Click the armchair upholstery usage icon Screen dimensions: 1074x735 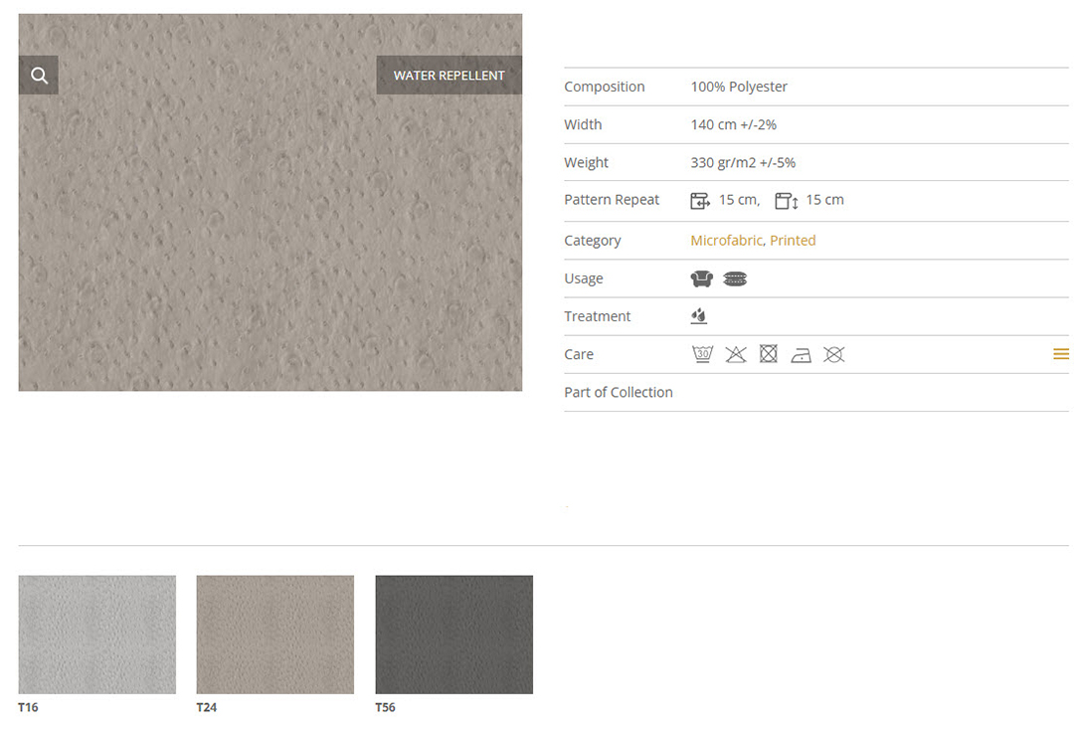[x=702, y=278]
